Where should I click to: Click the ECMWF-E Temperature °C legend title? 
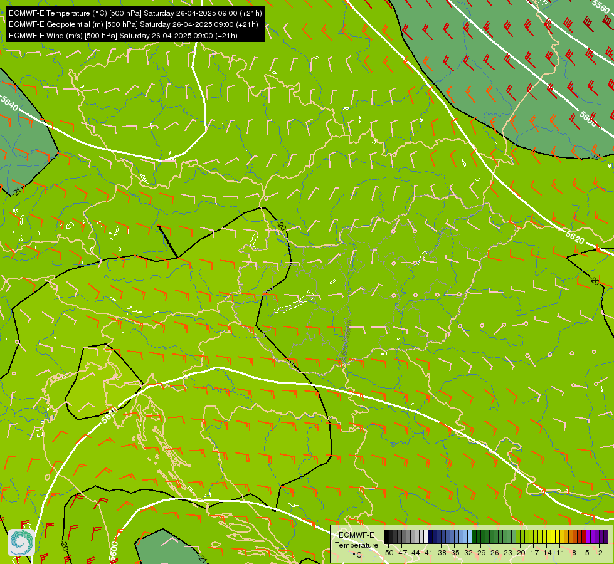(356, 545)
